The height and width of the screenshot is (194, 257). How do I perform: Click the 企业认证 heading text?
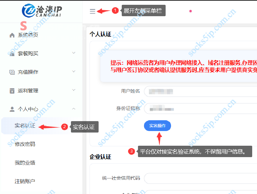[100, 157]
